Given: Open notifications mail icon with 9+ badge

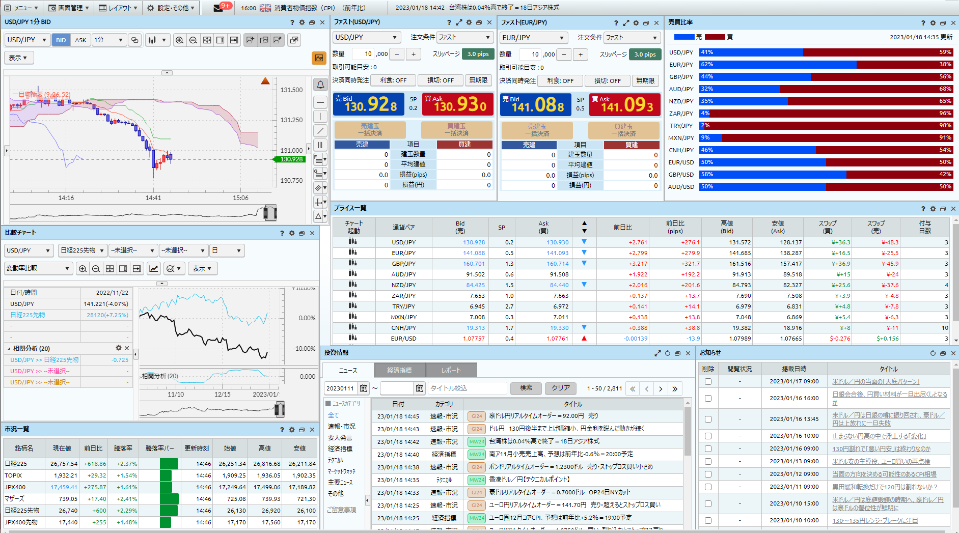Looking at the screenshot, I should point(222,7).
